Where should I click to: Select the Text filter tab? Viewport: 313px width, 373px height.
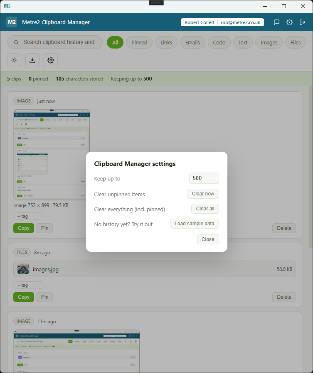pos(243,42)
